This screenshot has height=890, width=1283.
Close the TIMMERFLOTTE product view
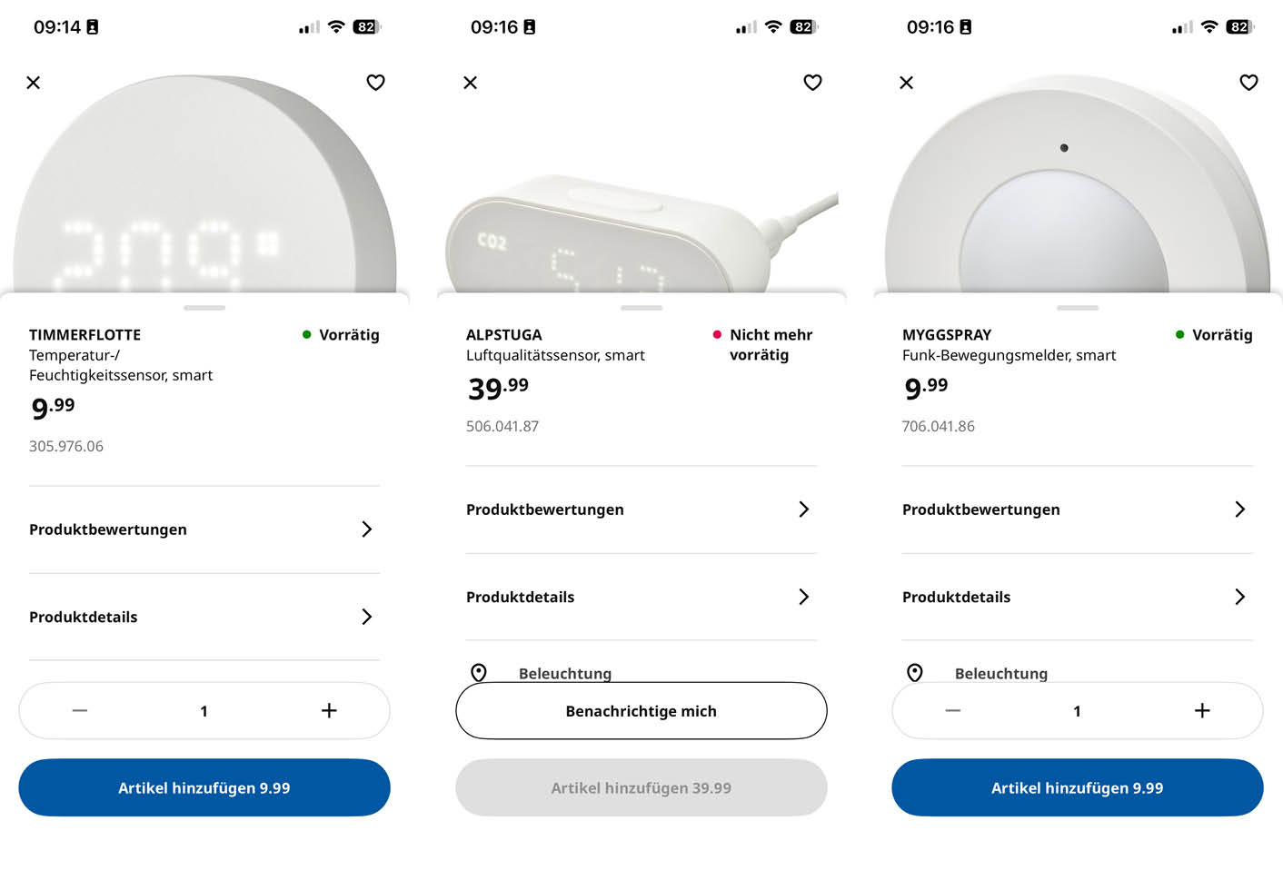point(34,83)
